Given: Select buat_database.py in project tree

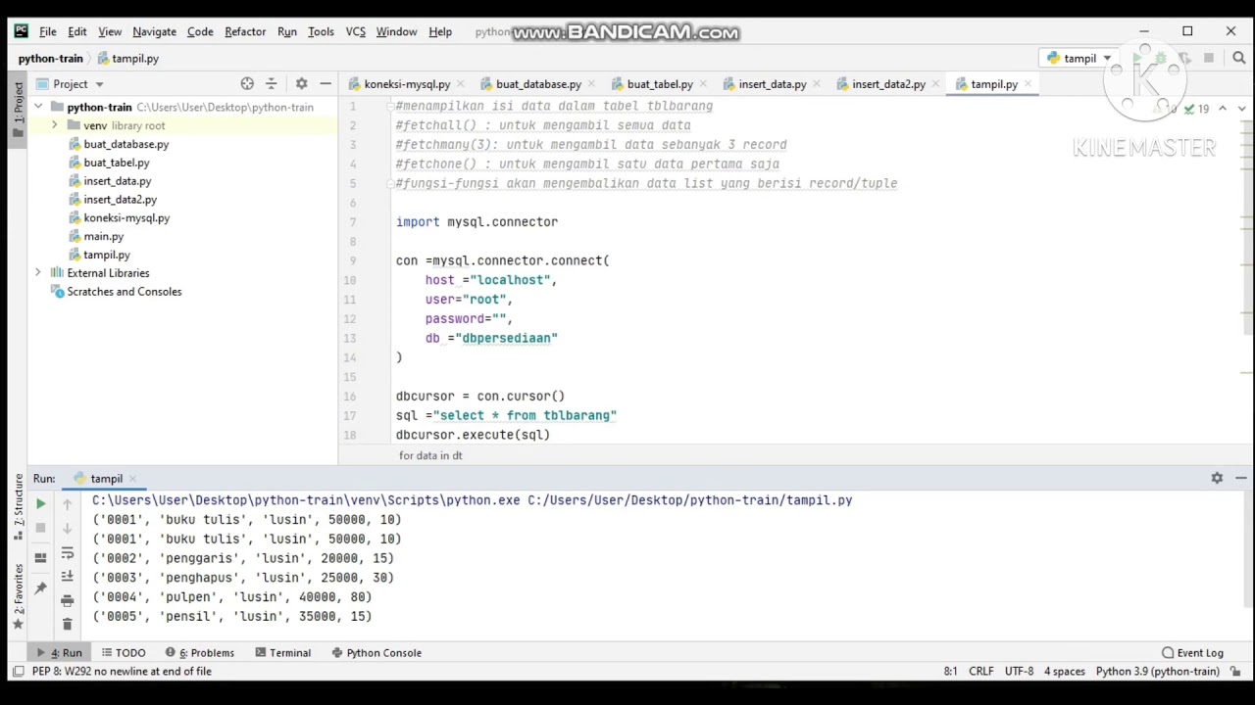Looking at the screenshot, I should (x=125, y=144).
